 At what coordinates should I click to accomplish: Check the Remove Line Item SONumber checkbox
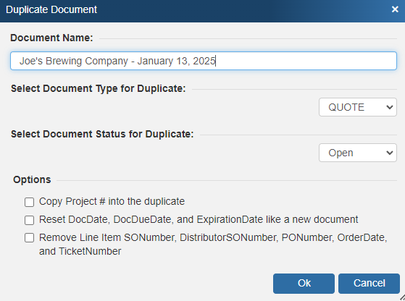29,237
